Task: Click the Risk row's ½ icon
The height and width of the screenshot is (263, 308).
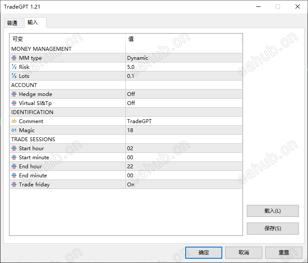Action: click(x=14, y=67)
